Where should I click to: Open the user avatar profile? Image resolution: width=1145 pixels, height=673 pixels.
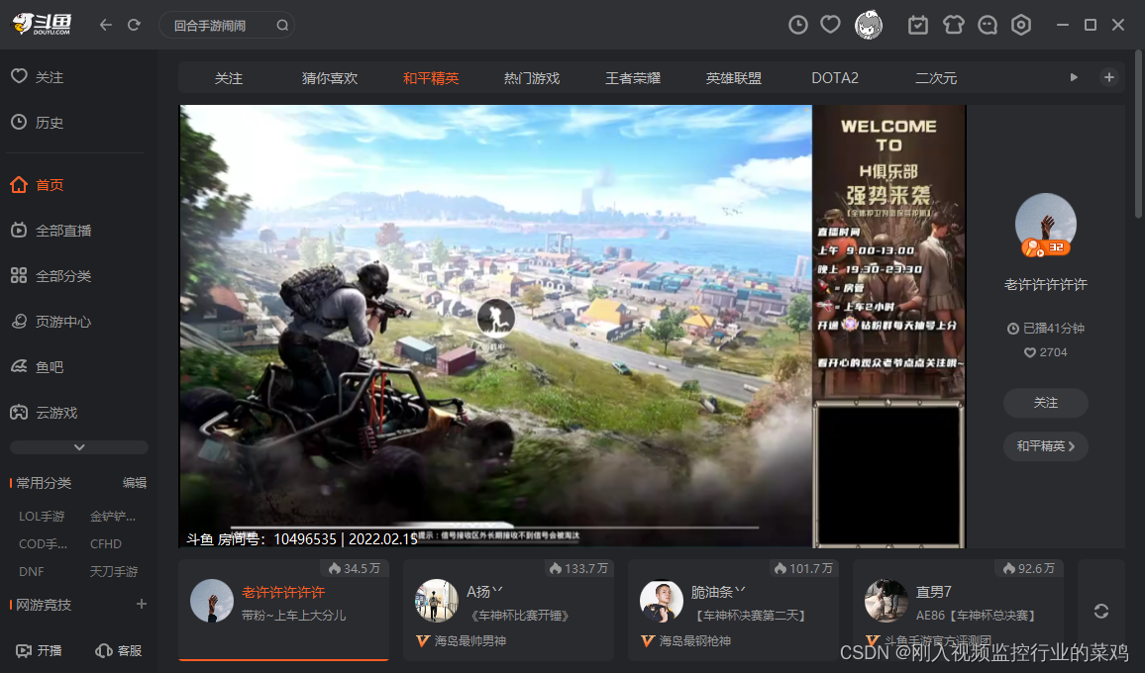(x=869, y=25)
